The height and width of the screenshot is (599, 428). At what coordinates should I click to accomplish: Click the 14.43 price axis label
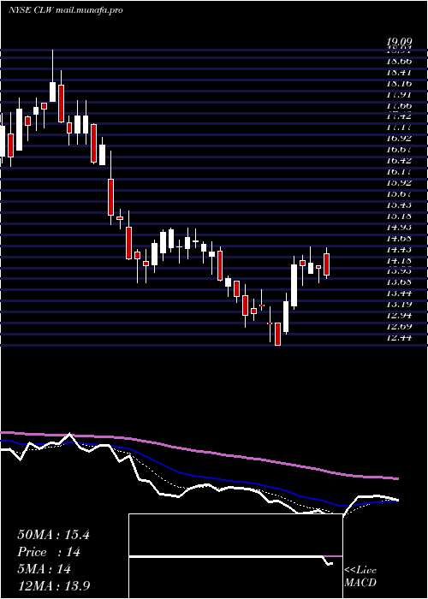coord(400,249)
